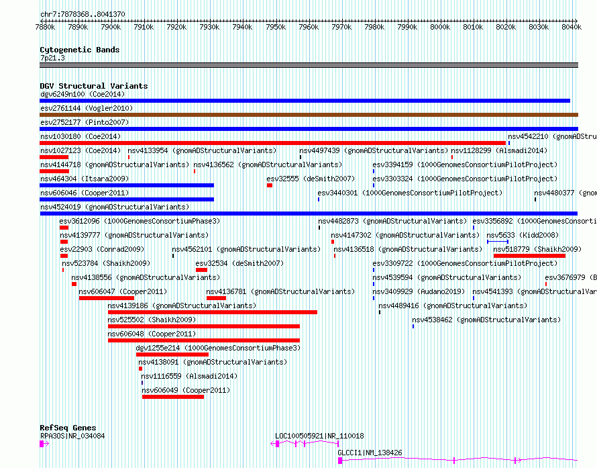Click nsv4489416 gnomAD variant label

point(453,306)
